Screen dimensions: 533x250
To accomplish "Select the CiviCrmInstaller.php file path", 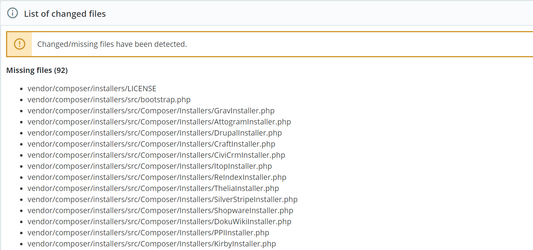I will coord(156,155).
